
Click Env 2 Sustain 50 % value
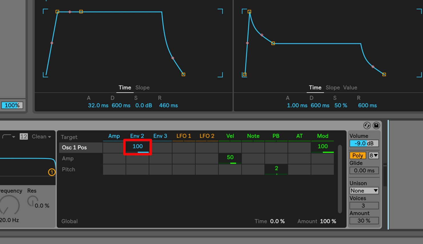[341, 105]
